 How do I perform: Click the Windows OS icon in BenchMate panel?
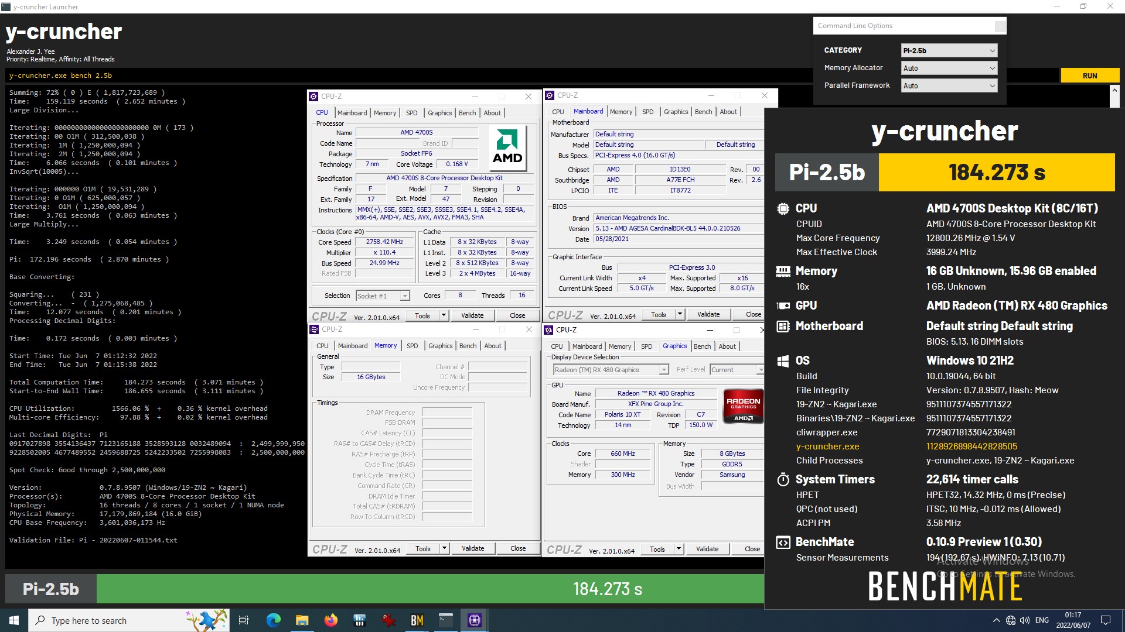click(783, 360)
